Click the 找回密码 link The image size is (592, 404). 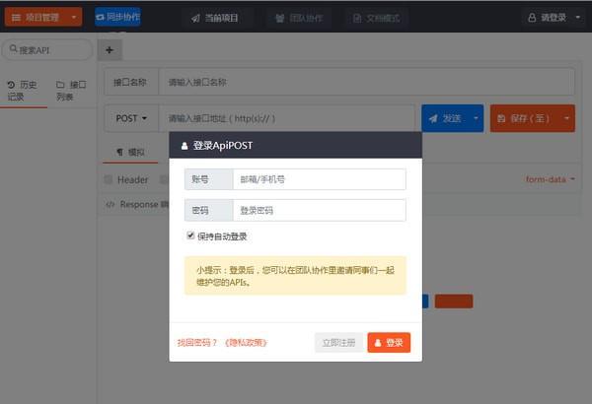coord(196,343)
